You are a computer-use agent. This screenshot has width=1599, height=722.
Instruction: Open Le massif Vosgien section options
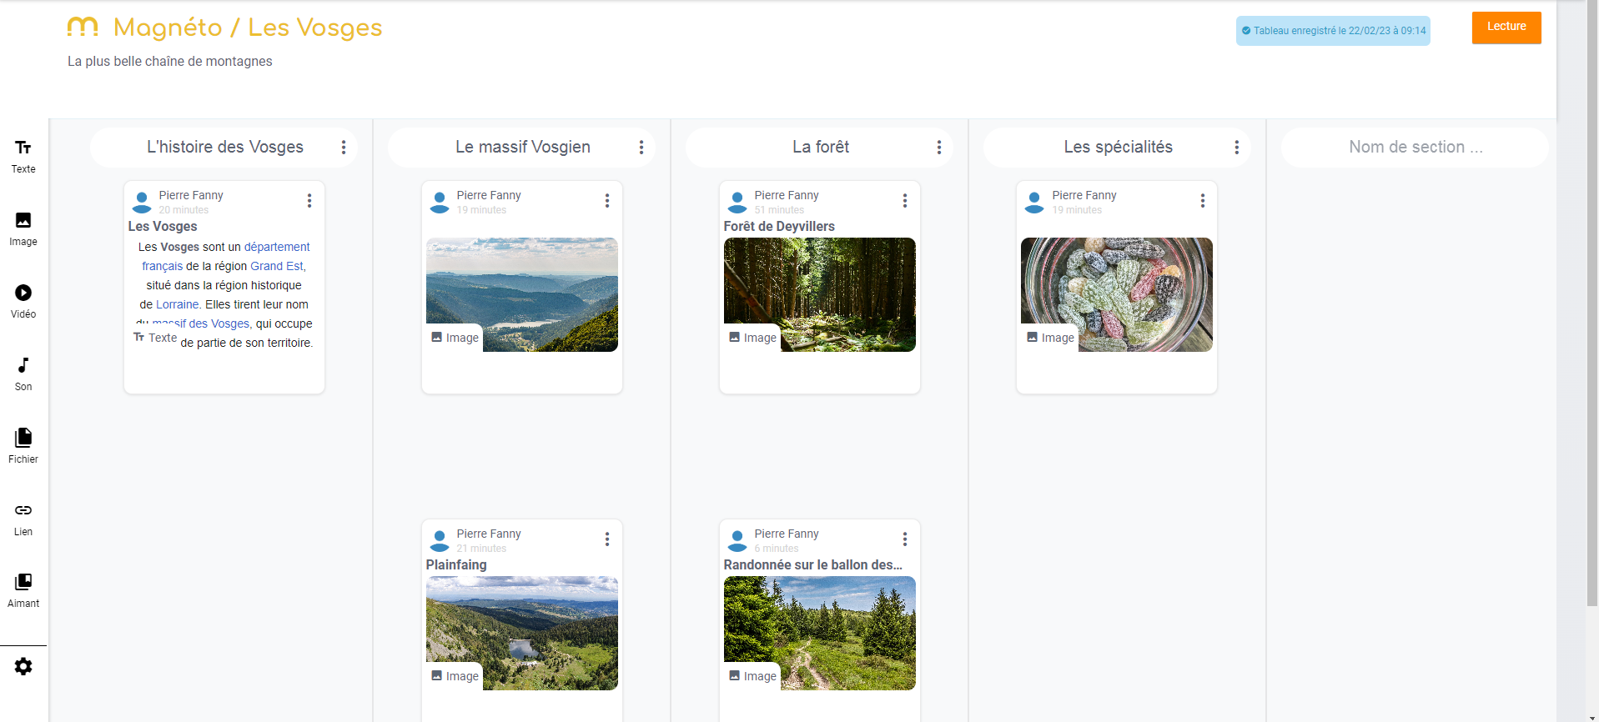(641, 148)
